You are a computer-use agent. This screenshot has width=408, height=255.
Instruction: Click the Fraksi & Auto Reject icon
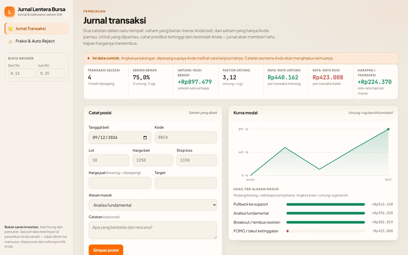(11, 41)
